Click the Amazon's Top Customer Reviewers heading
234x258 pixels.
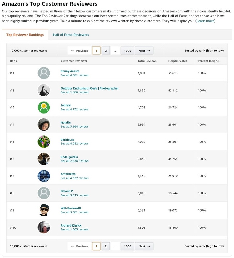pos(50,4)
